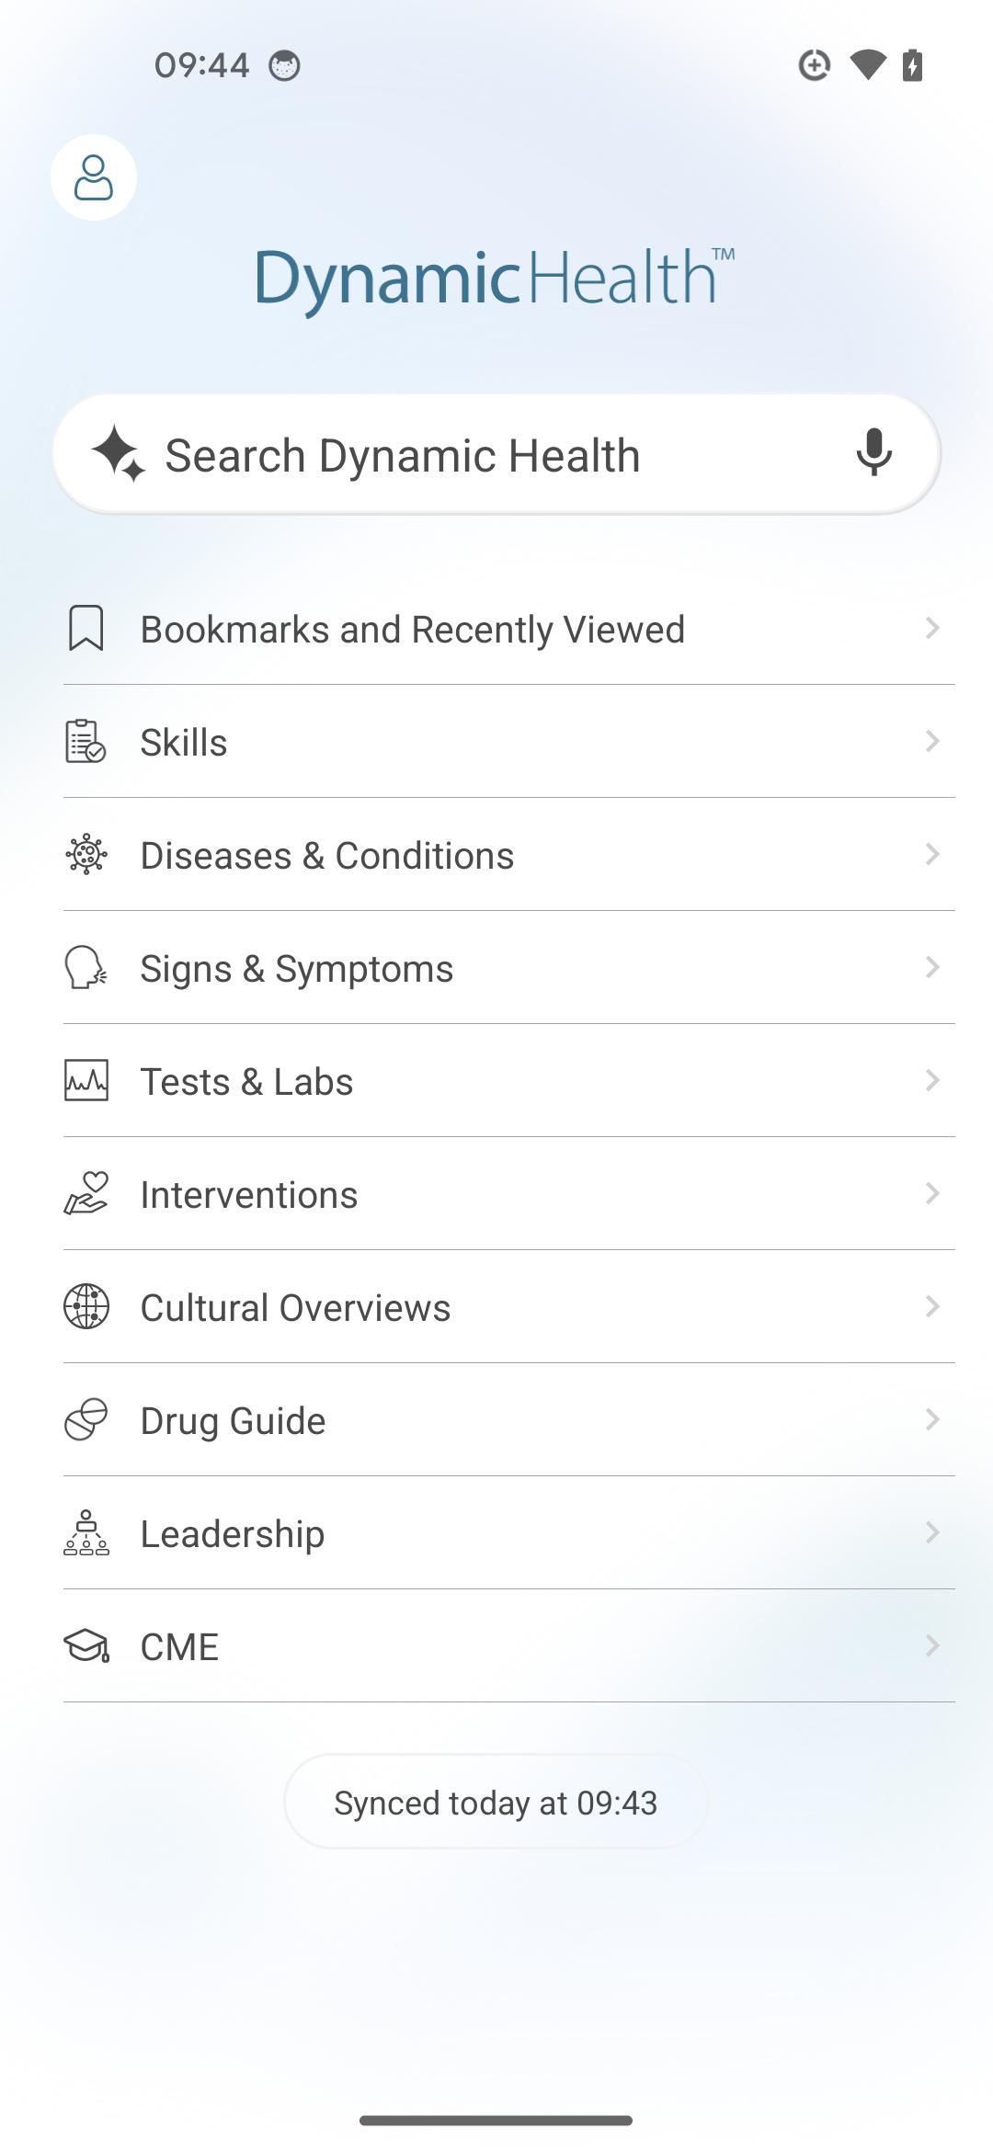Viewport: 993px width, 2151px height.
Task: Tap the sparkle icon in search bar
Action: click(x=118, y=453)
